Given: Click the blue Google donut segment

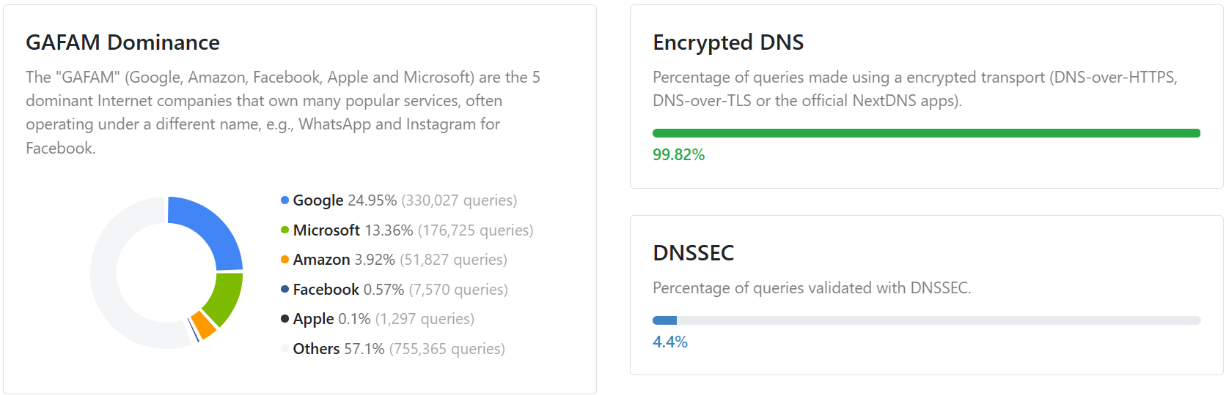Looking at the screenshot, I should 213,227.
